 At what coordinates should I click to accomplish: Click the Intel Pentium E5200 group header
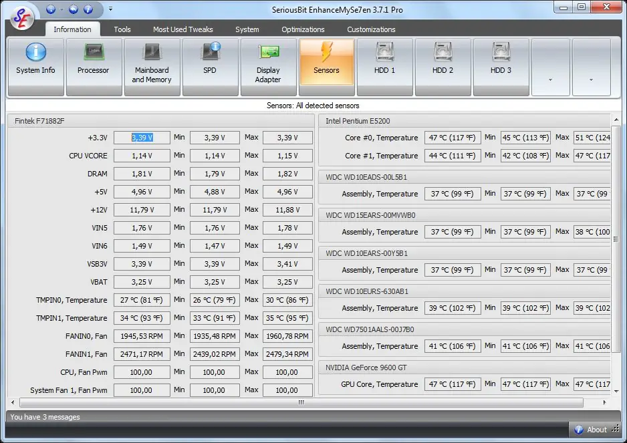coord(465,121)
